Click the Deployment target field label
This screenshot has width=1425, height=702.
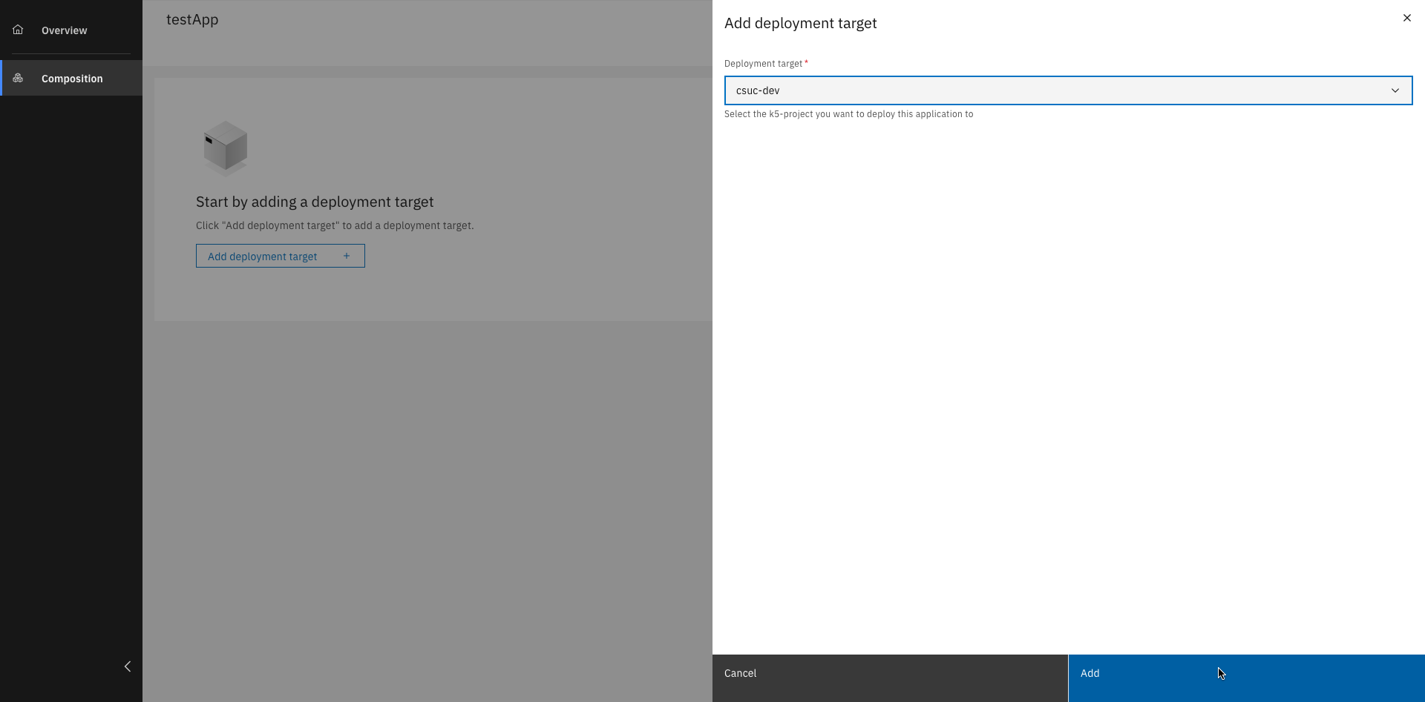(x=762, y=63)
